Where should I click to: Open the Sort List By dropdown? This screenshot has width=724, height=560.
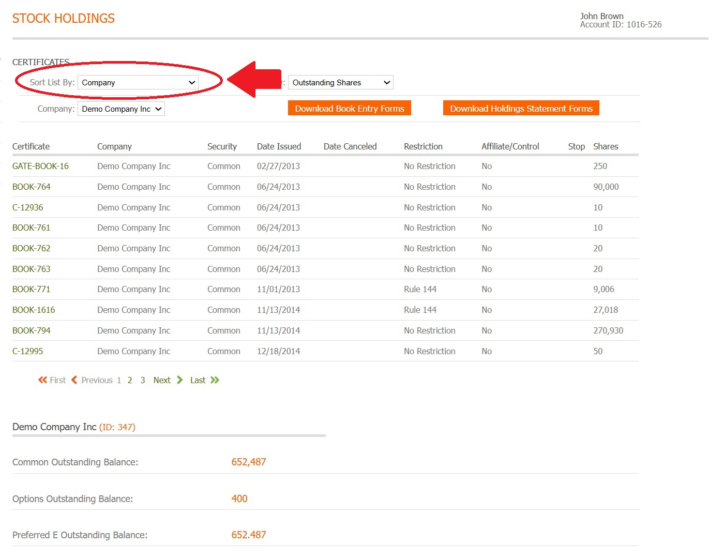coord(138,83)
